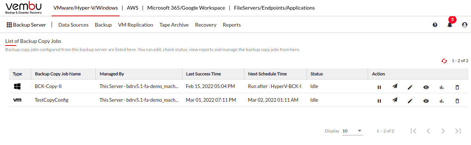This screenshot has height=145, width=471.
Task: Go to first page
Action: 413,131
